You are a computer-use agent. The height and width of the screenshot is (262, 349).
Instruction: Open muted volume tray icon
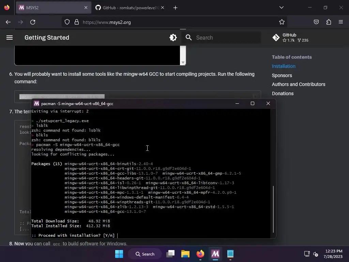[x=316, y=254]
